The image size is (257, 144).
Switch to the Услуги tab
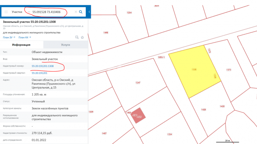click(65, 45)
